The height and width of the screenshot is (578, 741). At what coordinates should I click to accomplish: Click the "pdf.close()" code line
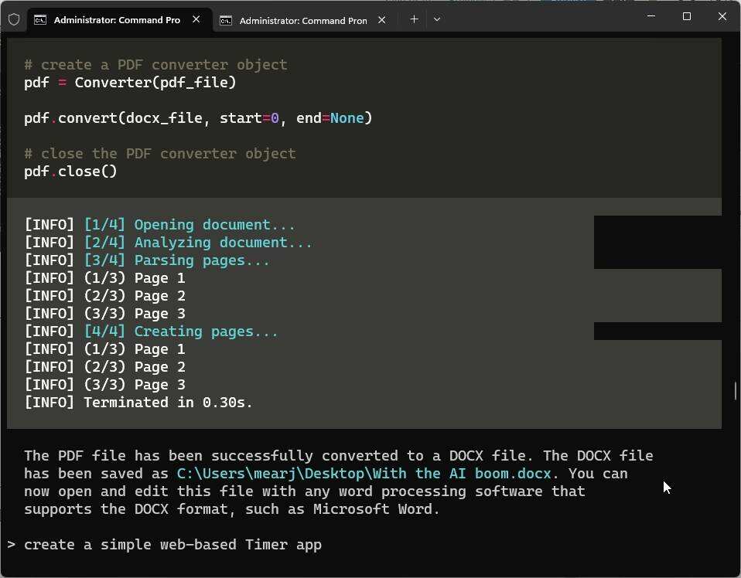coord(70,172)
